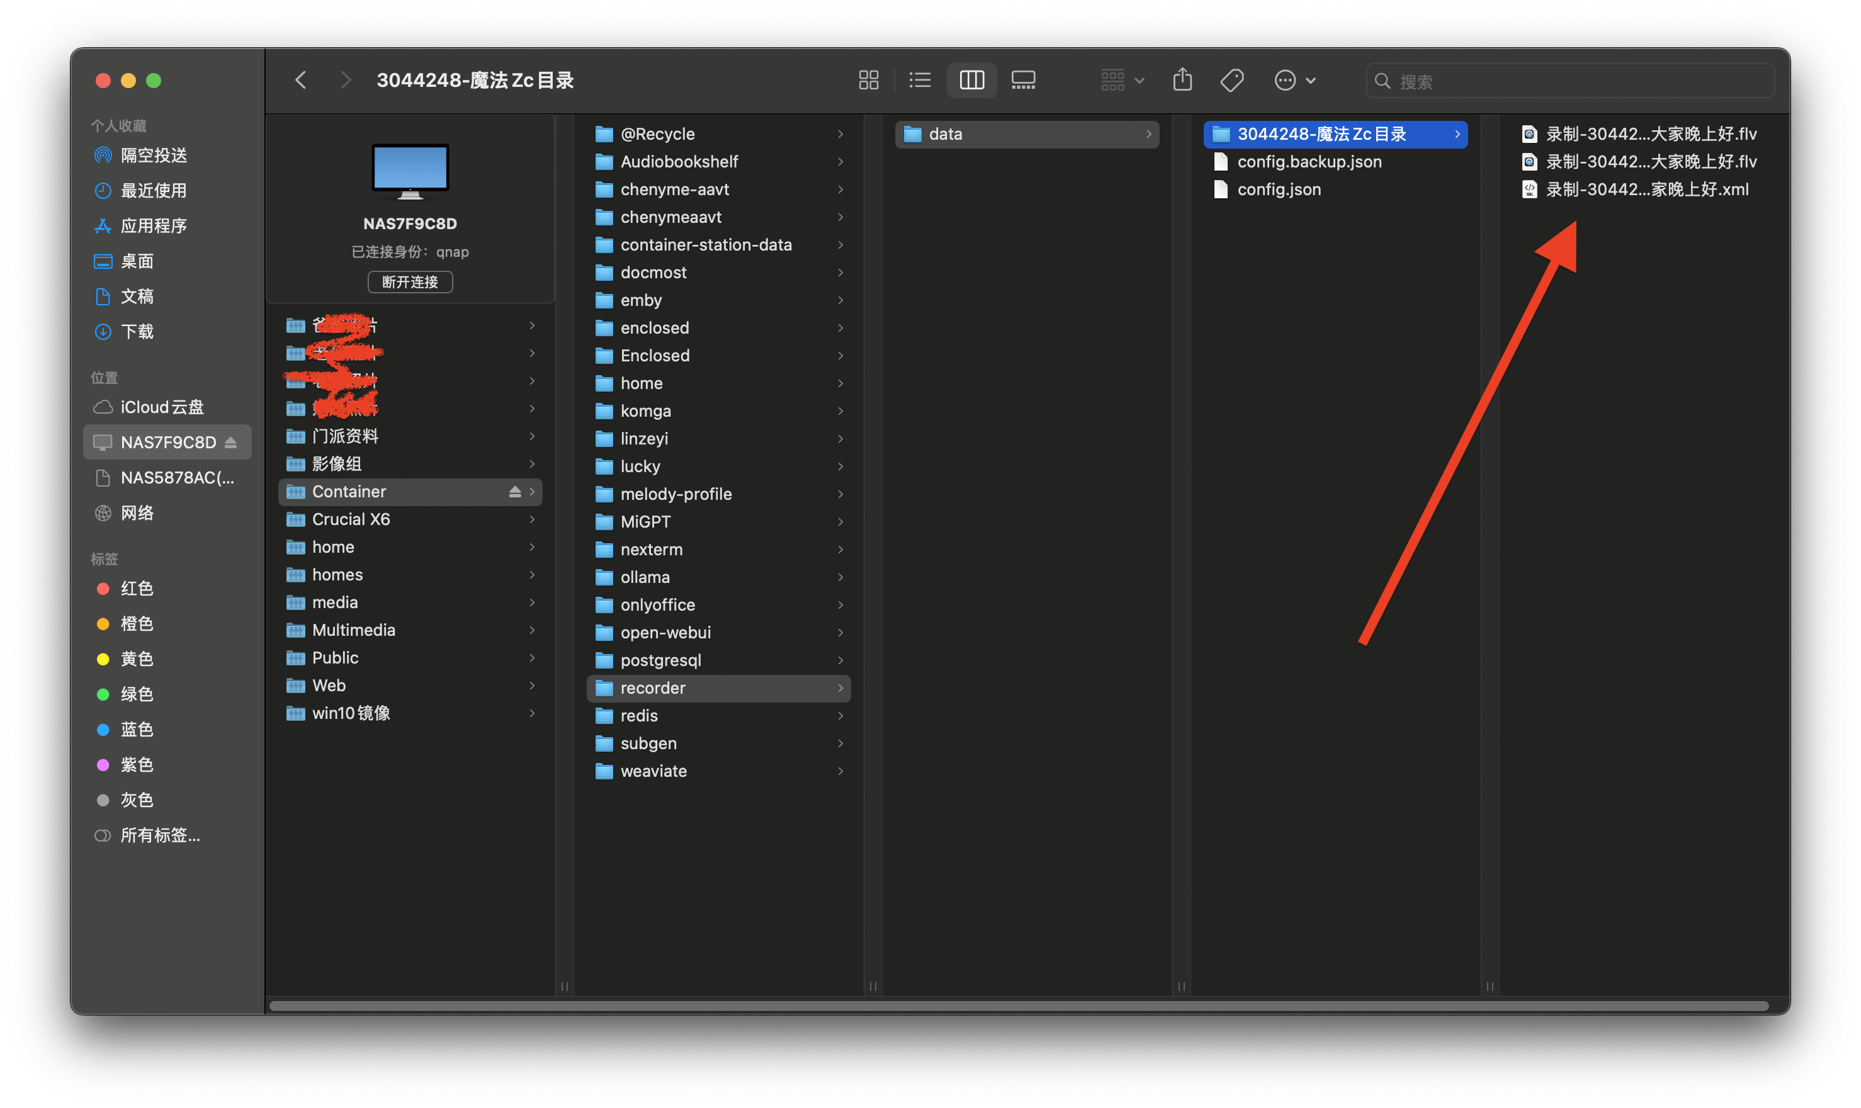Filter by 蓝色 tag
Viewport: 1861px width, 1108px height.
click(x=167, y=730)
